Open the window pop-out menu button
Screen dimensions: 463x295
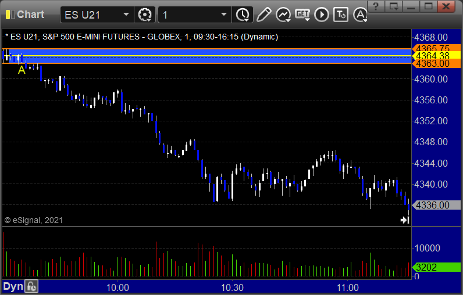[x=394, y=6]
